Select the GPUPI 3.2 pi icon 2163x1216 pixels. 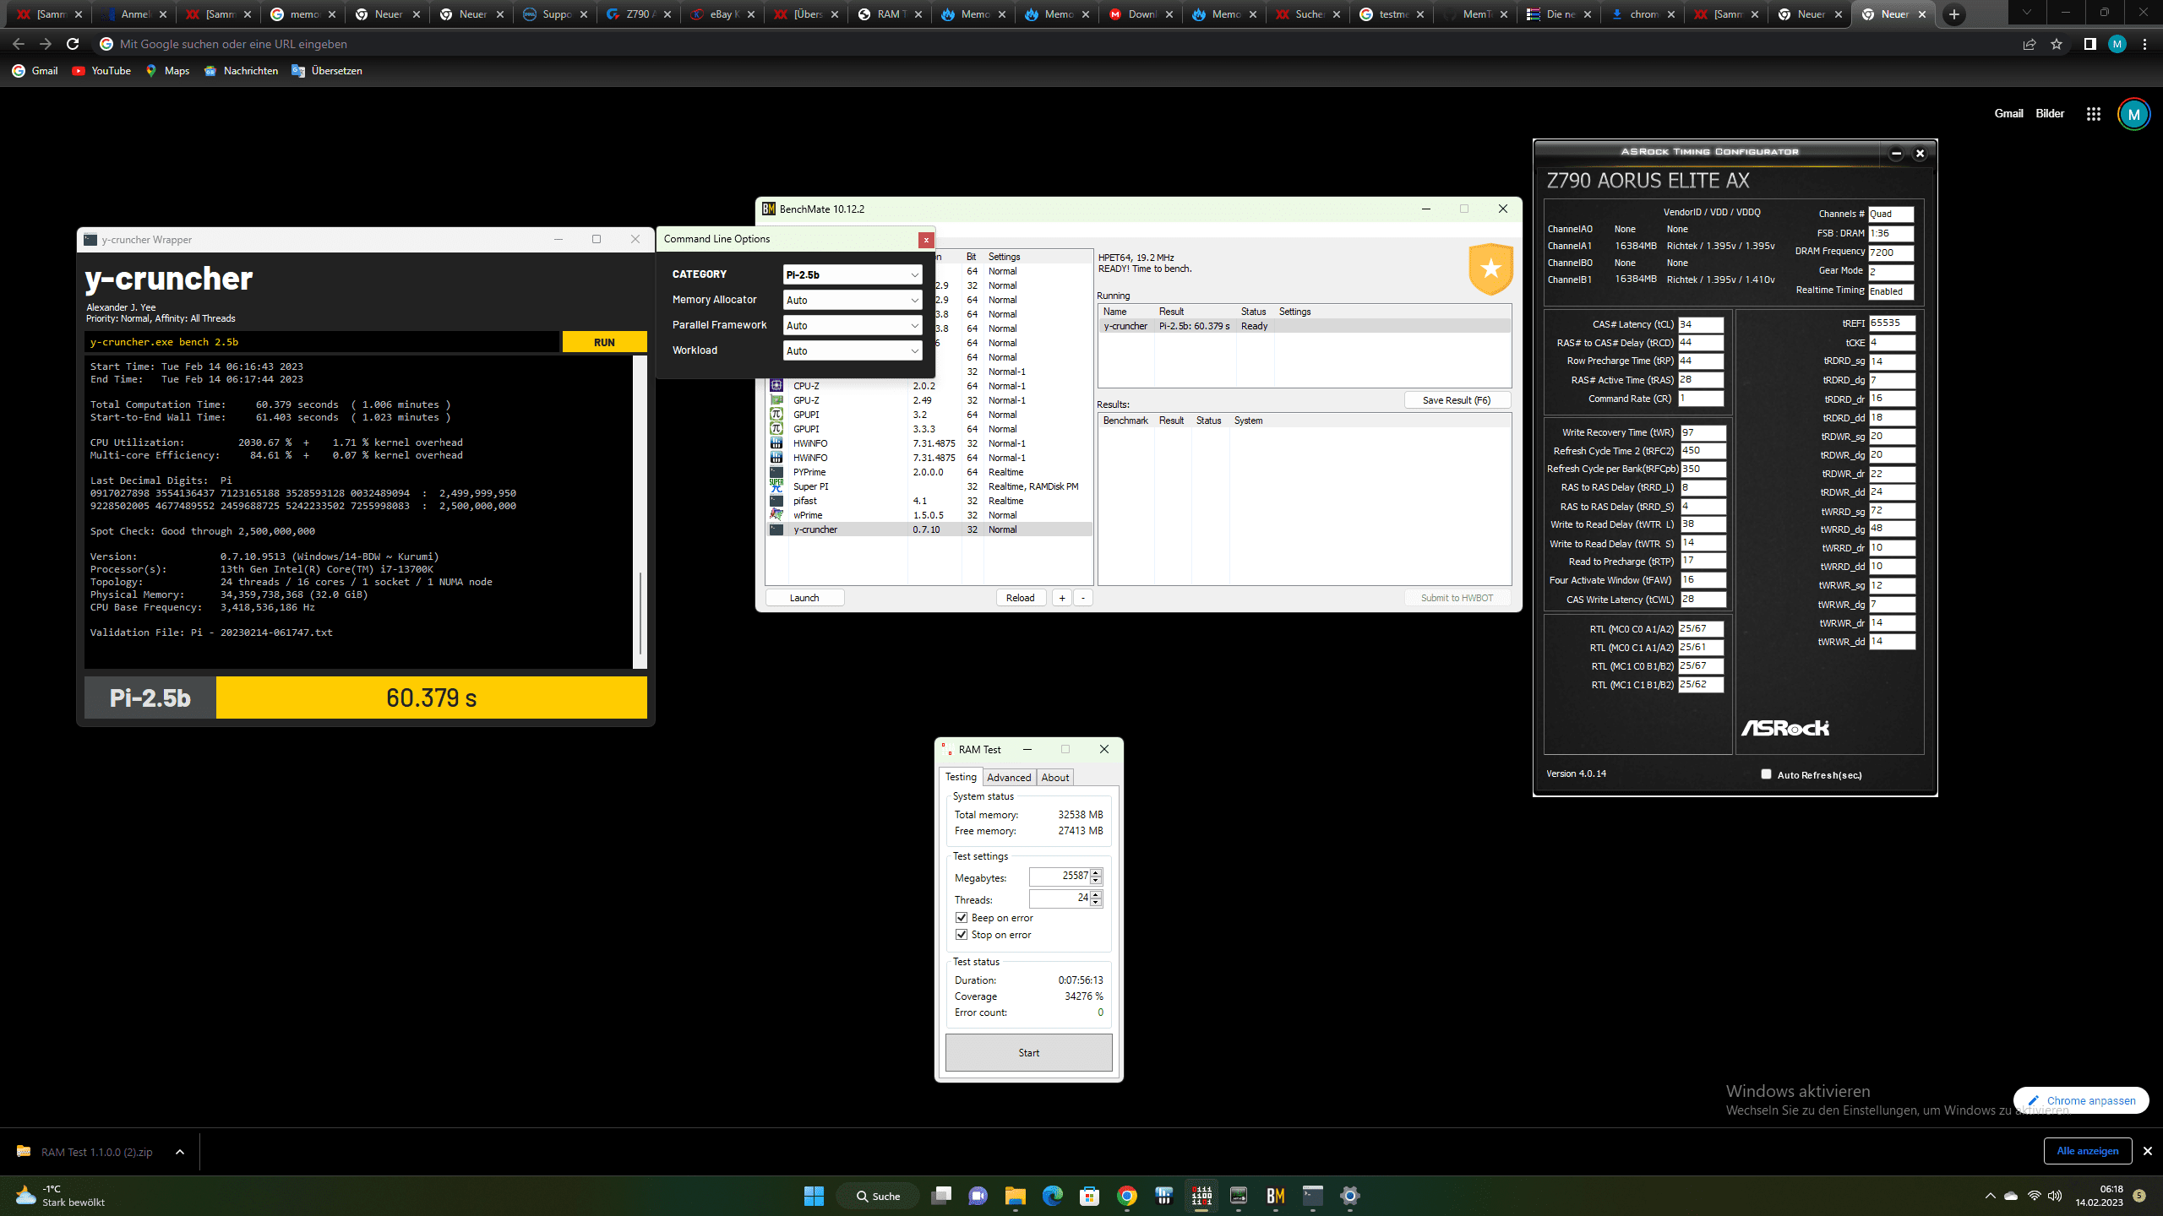click(776, 415)
